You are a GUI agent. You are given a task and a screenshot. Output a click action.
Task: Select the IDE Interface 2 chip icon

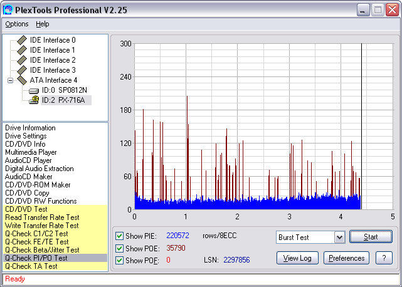click(22, 60)
